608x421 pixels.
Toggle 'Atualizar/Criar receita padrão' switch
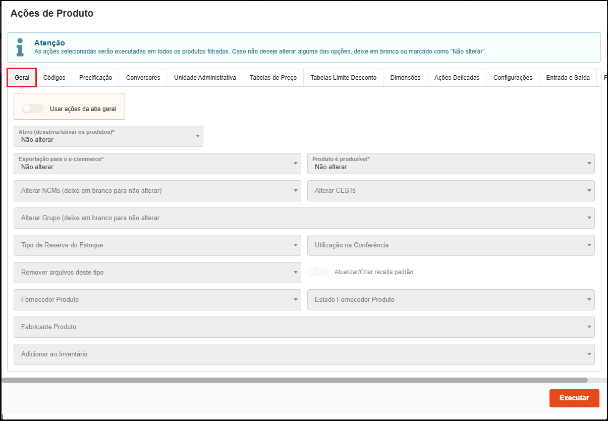[x=318, y=272]
